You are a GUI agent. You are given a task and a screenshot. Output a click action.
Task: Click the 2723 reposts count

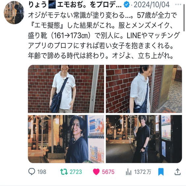(x=76, y=172)
